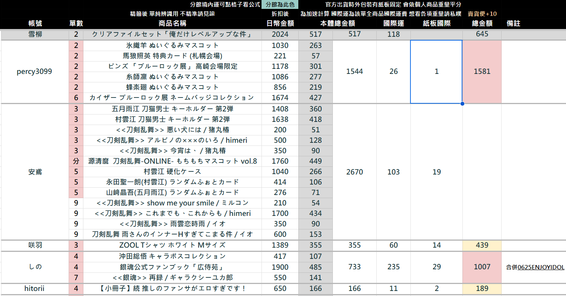
Task: Click the yen amount 1900 for 銀魂公式ファンブック
Action: tap(280, 267)
